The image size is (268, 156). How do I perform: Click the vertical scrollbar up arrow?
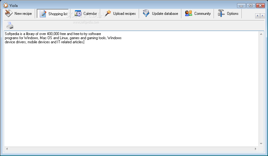pos(261,34)
